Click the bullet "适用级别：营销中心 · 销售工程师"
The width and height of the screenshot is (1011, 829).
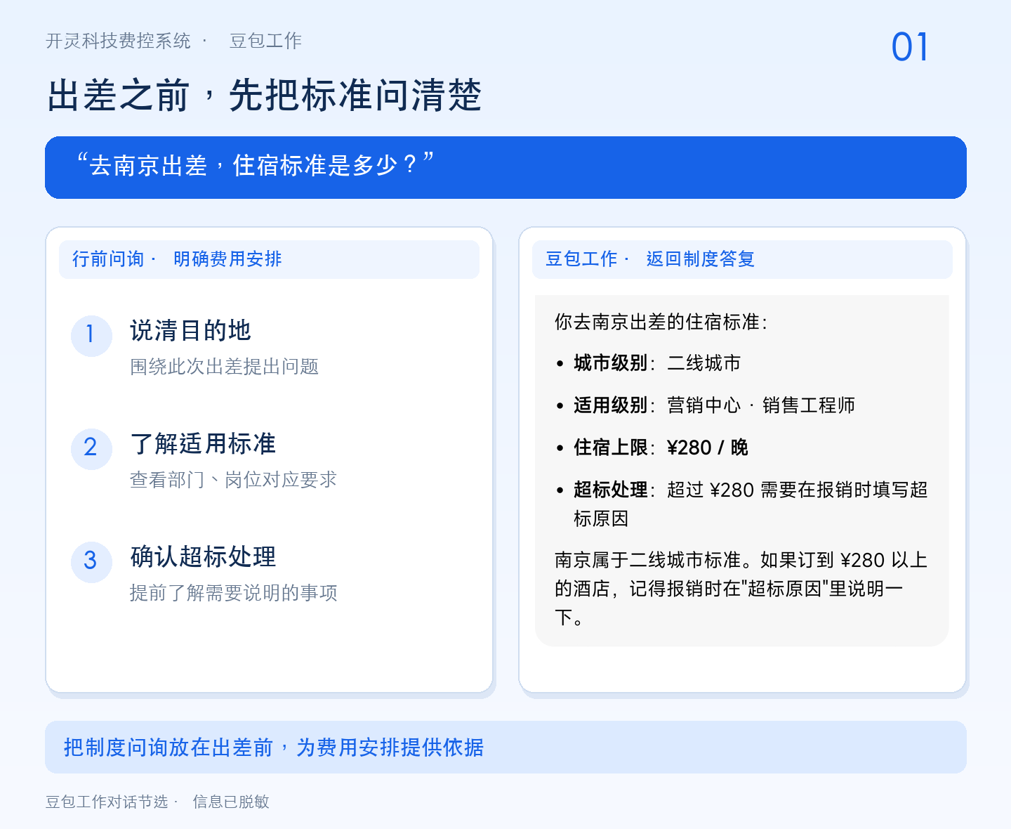coord(706,405)
